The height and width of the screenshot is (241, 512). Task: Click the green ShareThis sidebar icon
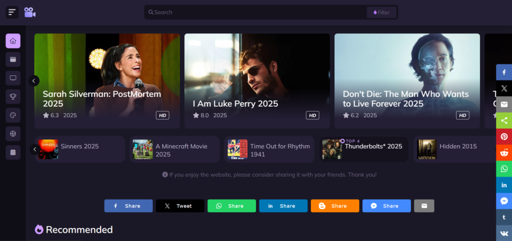coord(504,121)
